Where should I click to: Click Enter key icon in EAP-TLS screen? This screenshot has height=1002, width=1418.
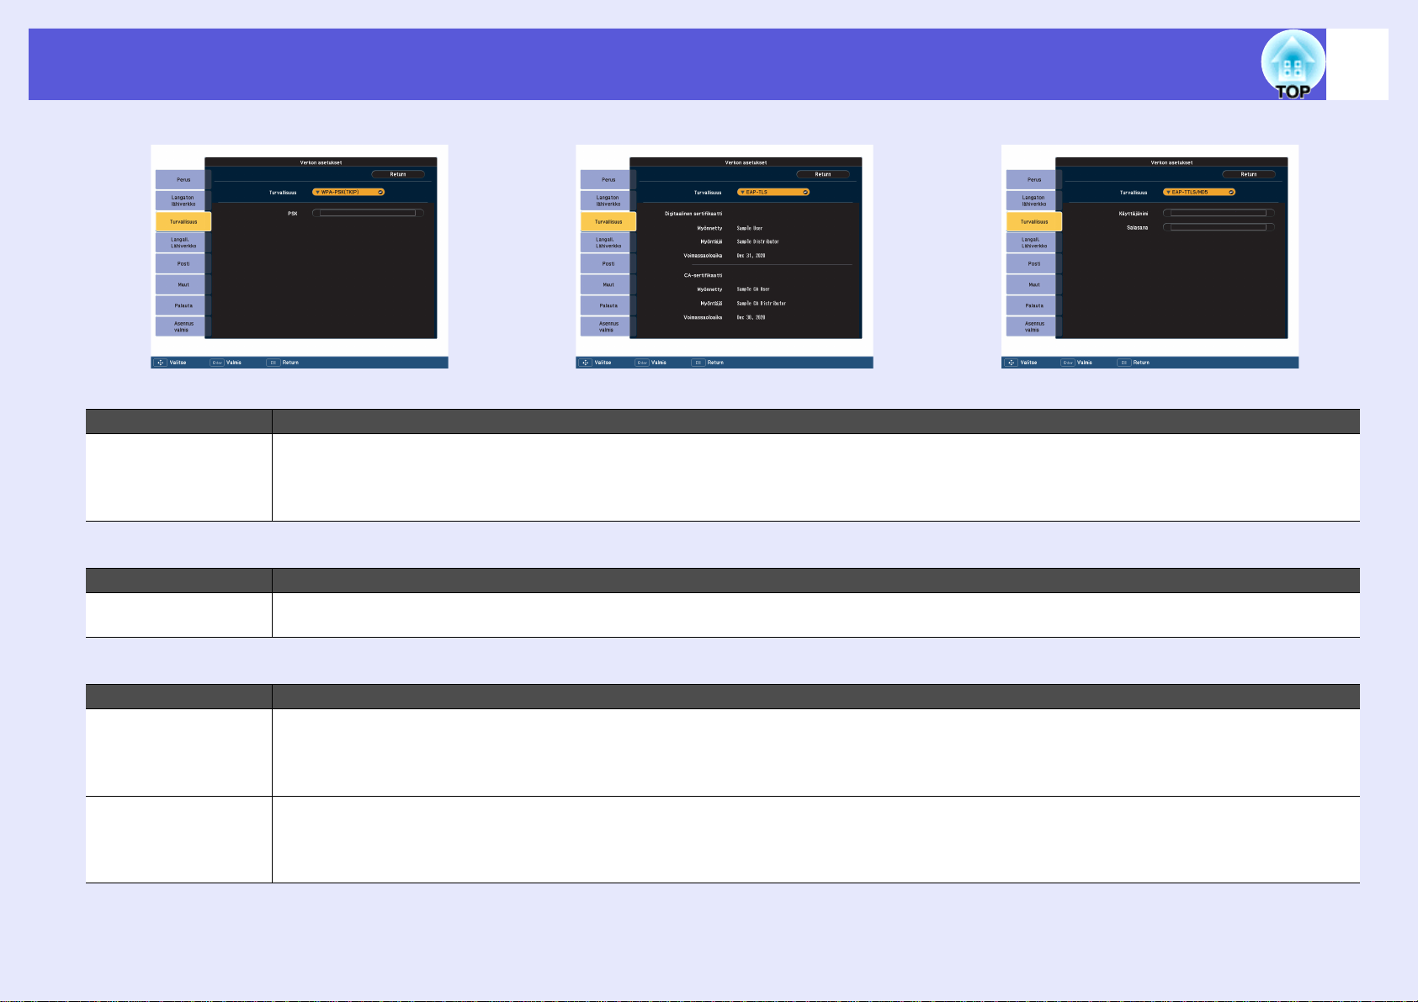click(x=641, y=363)
